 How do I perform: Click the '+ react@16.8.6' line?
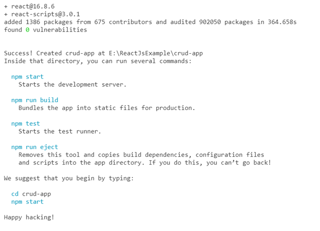[30, 6]
